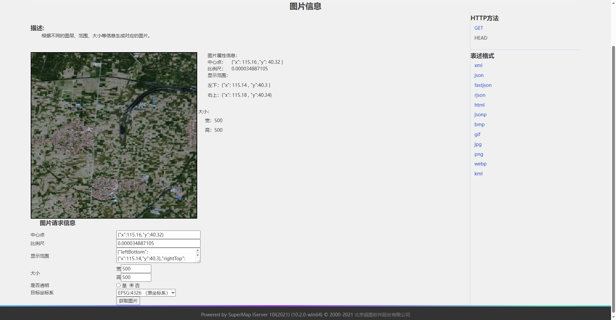Image resolution: width=616 pixels, height=320 pixels.
Task: Open the png format link
Action: 479,154
